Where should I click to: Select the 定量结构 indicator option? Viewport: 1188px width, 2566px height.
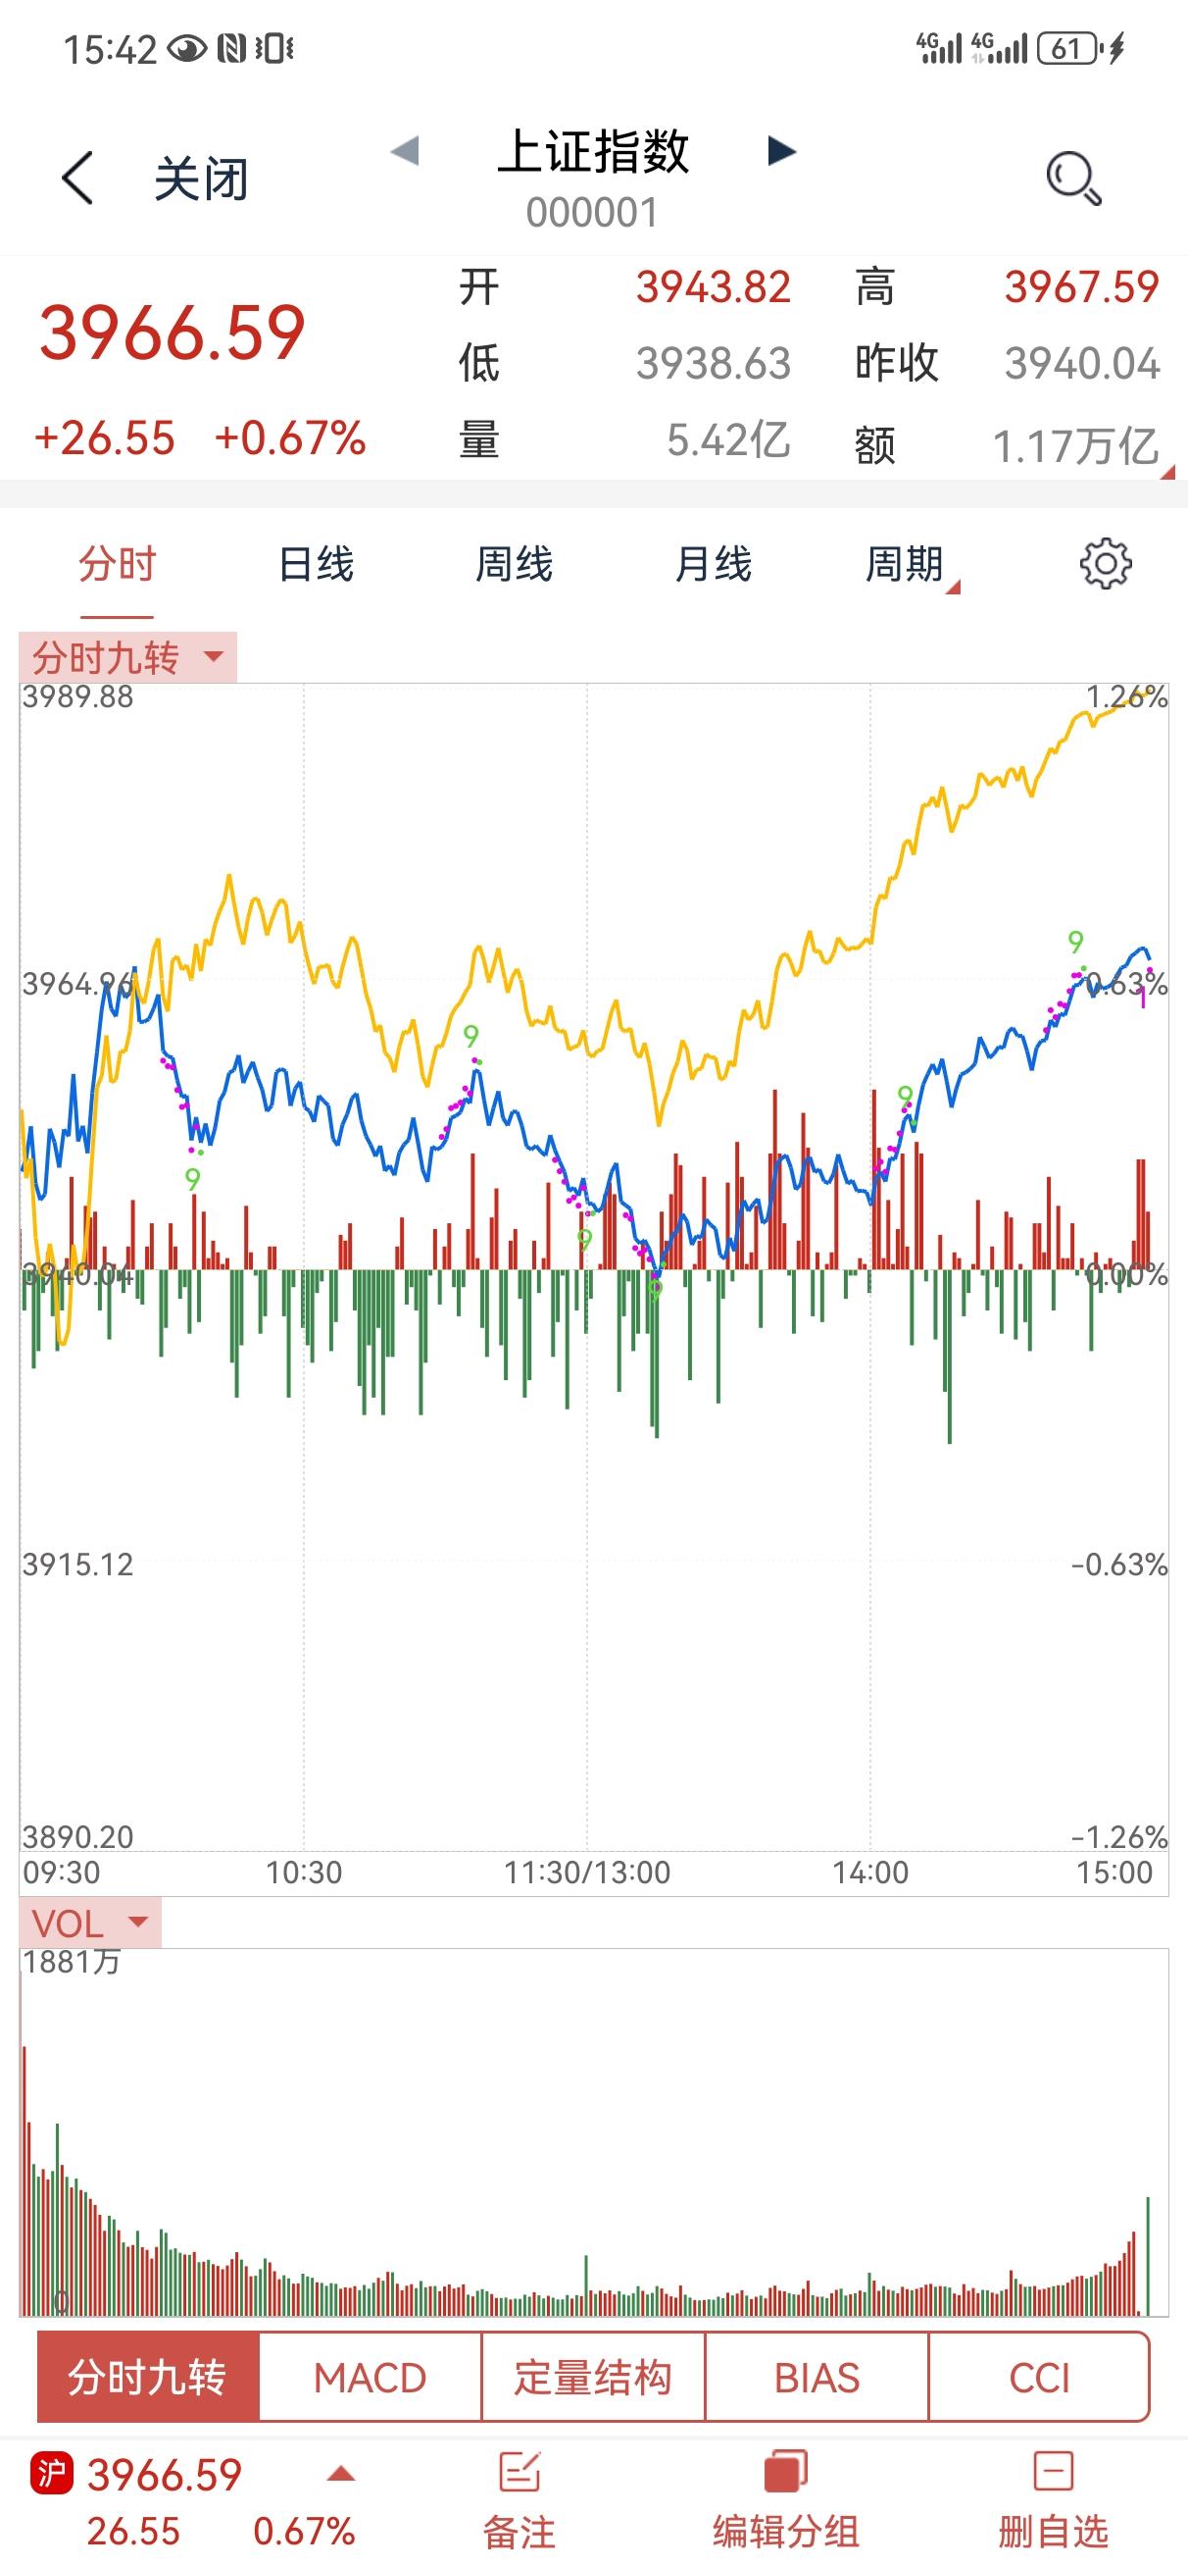click(x=592, y=2377)
